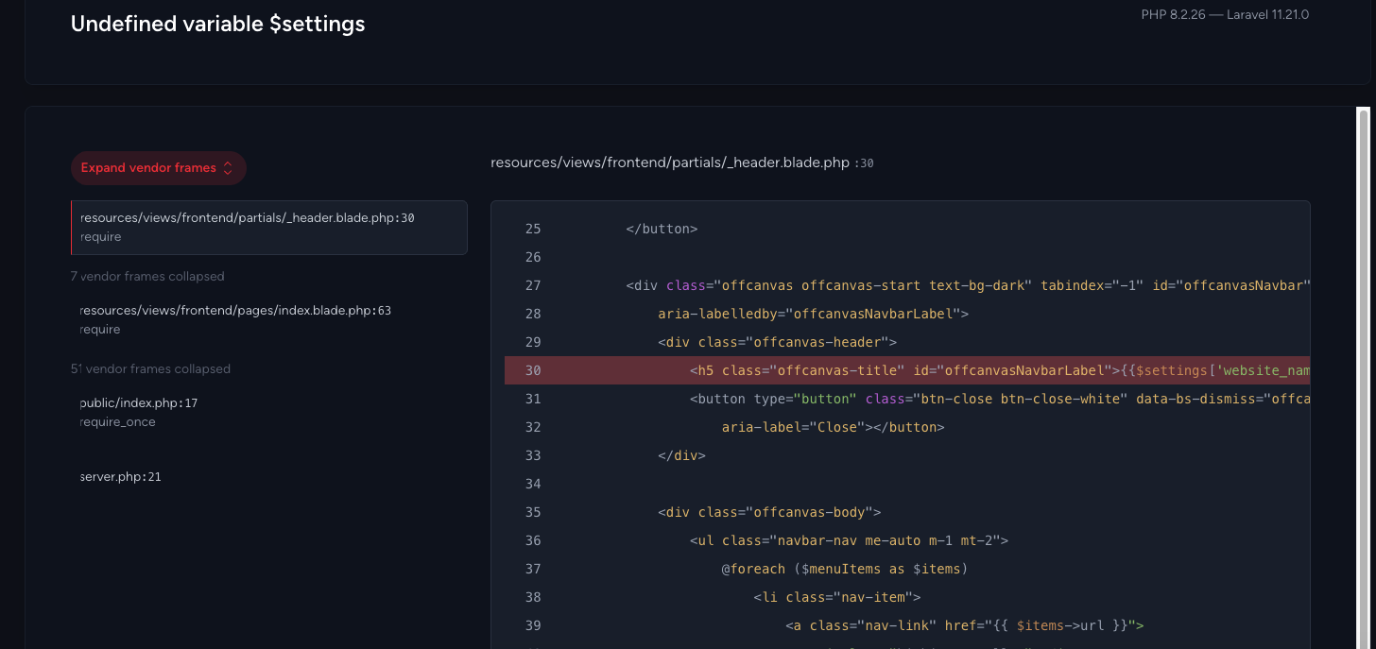1376x649 pixels.
Task: Click the page's vertical scrollbar
Action: coord(1363,378)
